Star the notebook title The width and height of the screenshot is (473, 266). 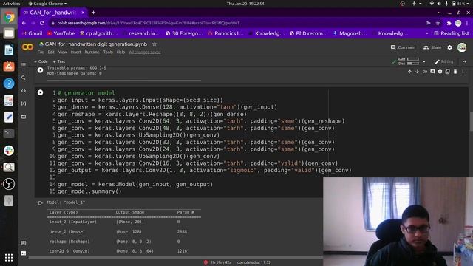(154, 44)
